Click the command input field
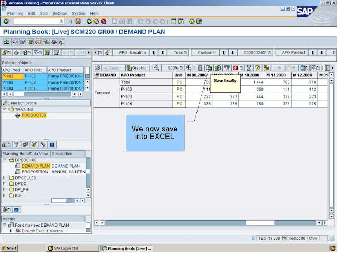Viewport: 338px width, 253px height. (36, 21)
